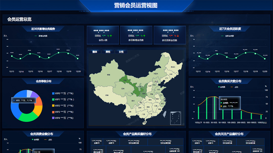
Task: Click the South China Sea inset box
Action: pos(175,118)
